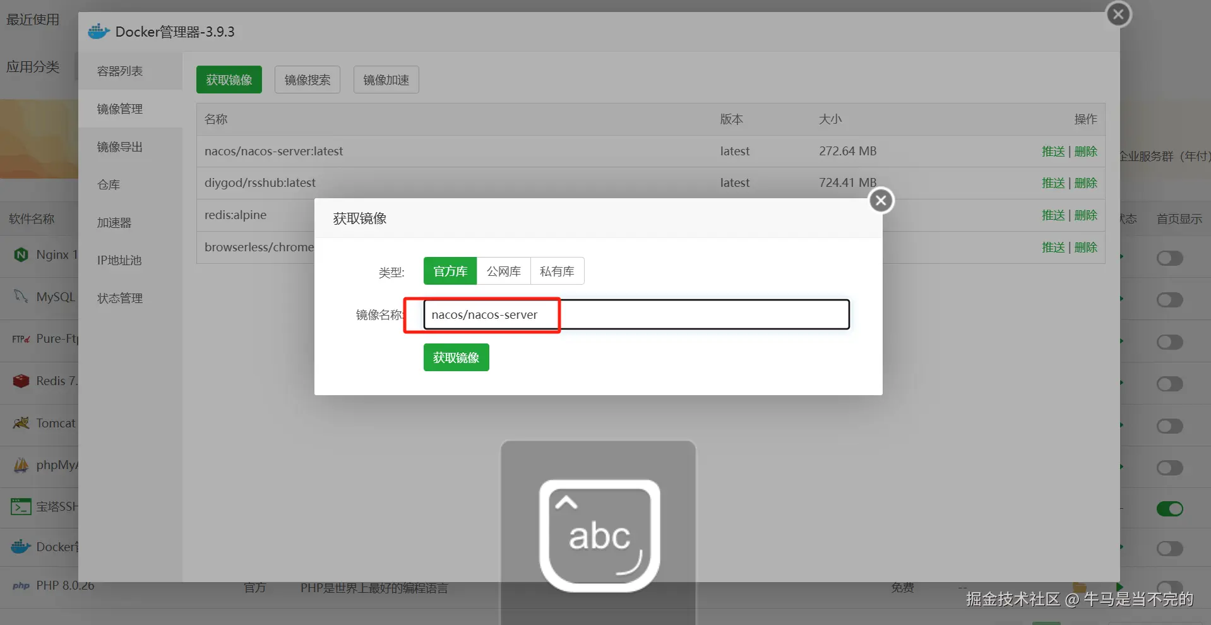Click redis:alpine image name
This screenshot has height=625, width=1211.
pyautogui.click(x=236, y=215)
